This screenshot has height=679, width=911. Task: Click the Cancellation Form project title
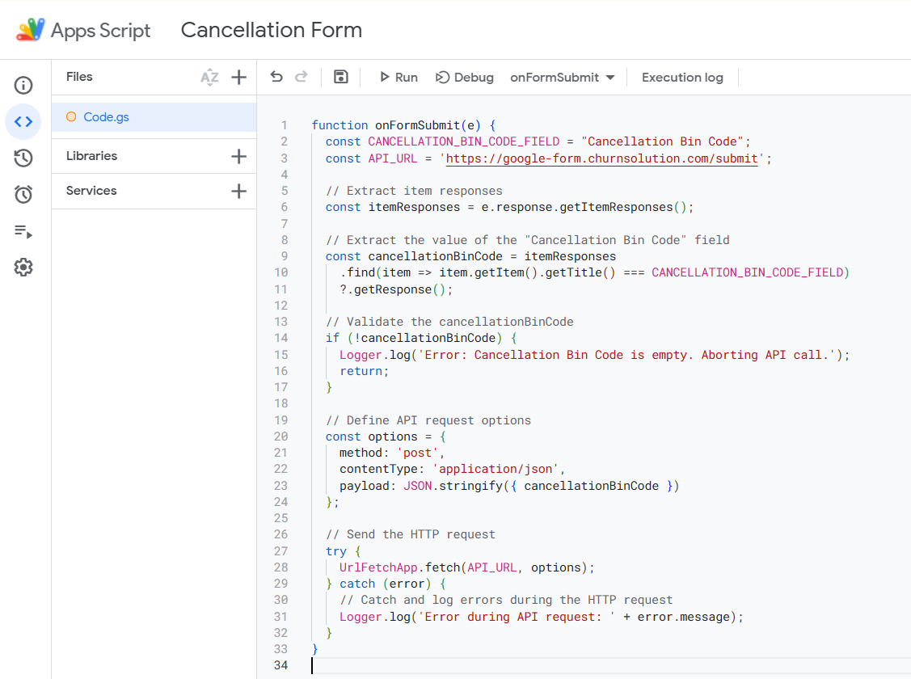272,30
